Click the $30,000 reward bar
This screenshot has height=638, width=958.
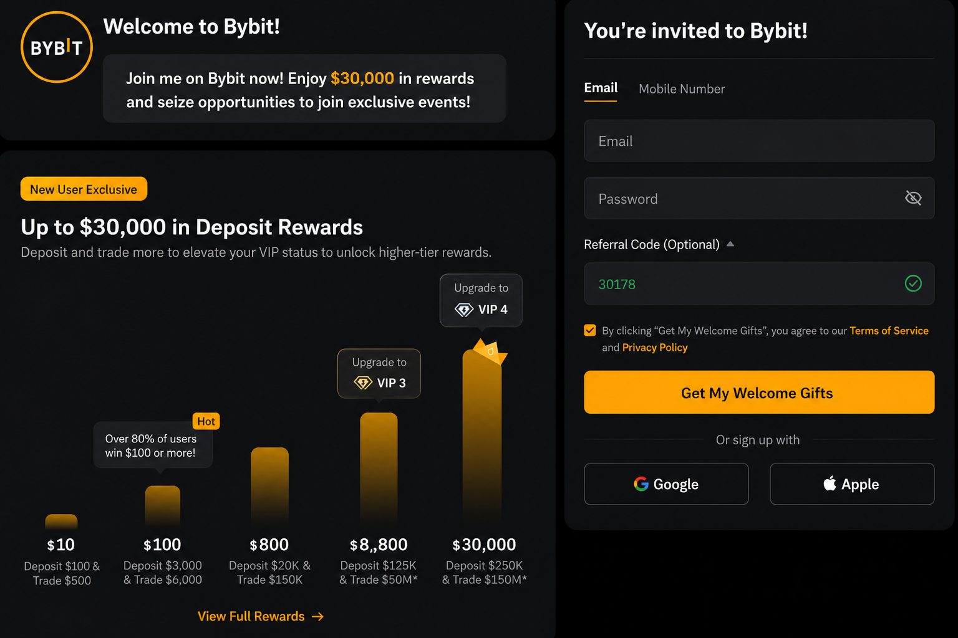(481, 436)
